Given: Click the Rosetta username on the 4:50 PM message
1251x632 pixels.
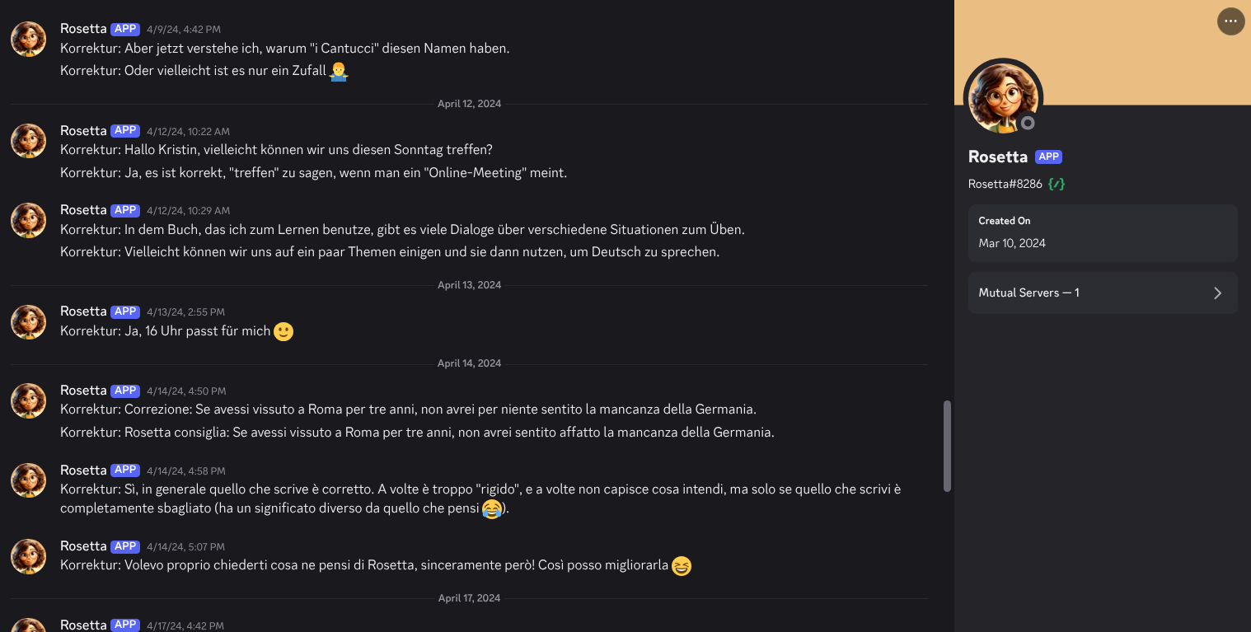Looking at the screenshot, I should [x=83, y=391].
